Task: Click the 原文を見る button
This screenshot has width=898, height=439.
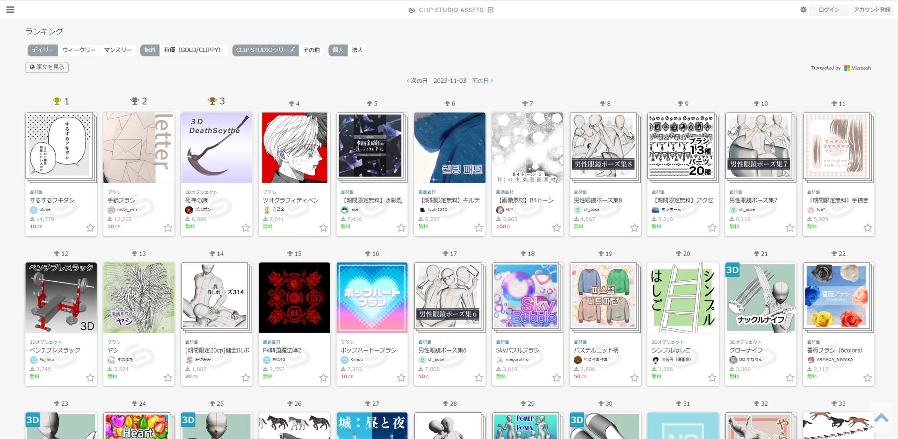Action: (x=47, y=67)
